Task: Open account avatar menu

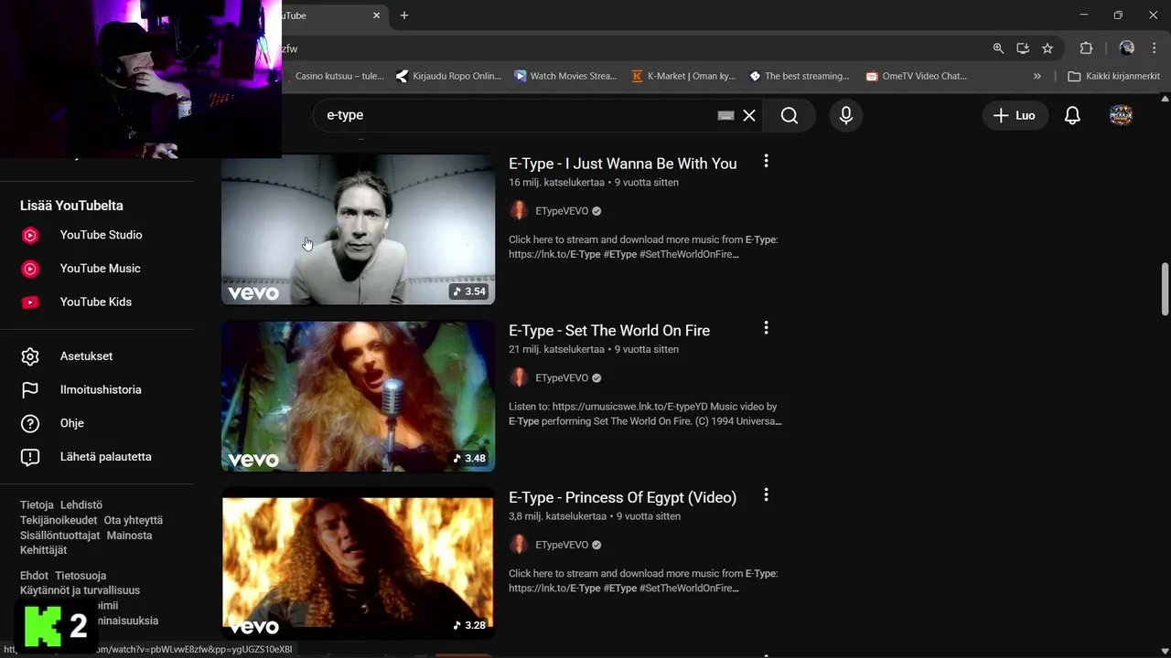Action: (1121, 115)
